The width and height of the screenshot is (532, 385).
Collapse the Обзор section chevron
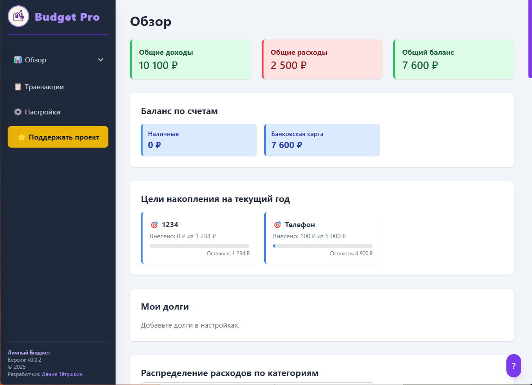tap(100, 59)
